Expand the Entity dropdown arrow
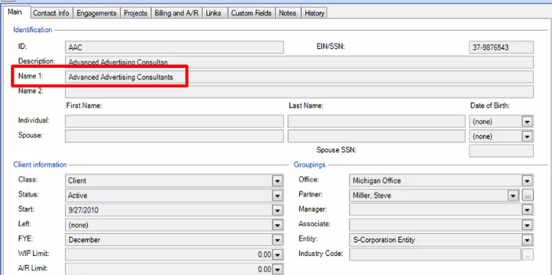 (x=527, y=240)
